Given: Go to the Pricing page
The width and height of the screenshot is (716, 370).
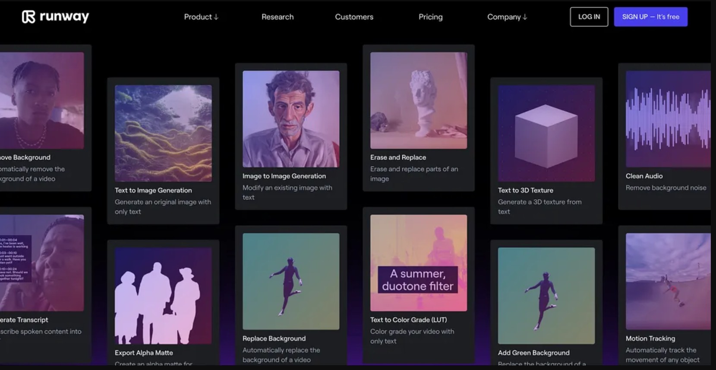Looking at the screenshot, I should tap(430, 17).
